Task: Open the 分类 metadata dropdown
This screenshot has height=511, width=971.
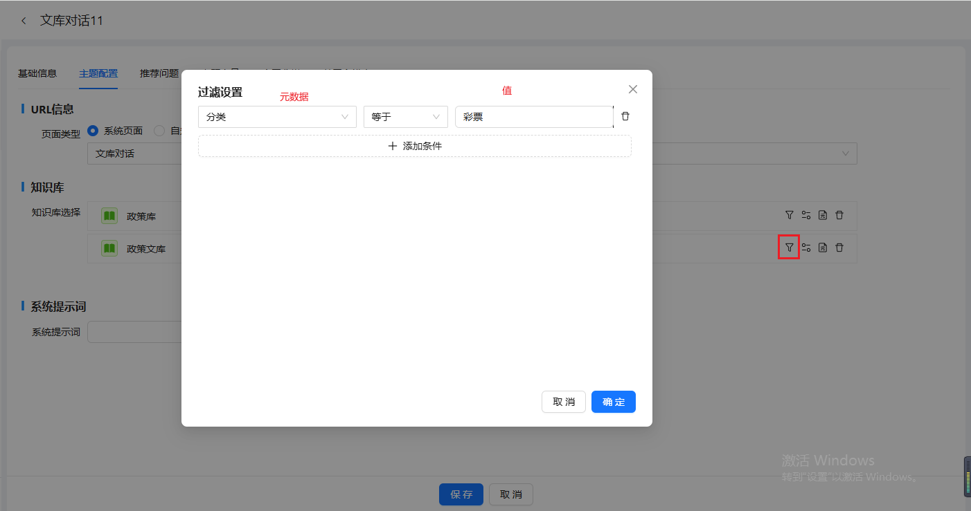Action: point(277,117)
